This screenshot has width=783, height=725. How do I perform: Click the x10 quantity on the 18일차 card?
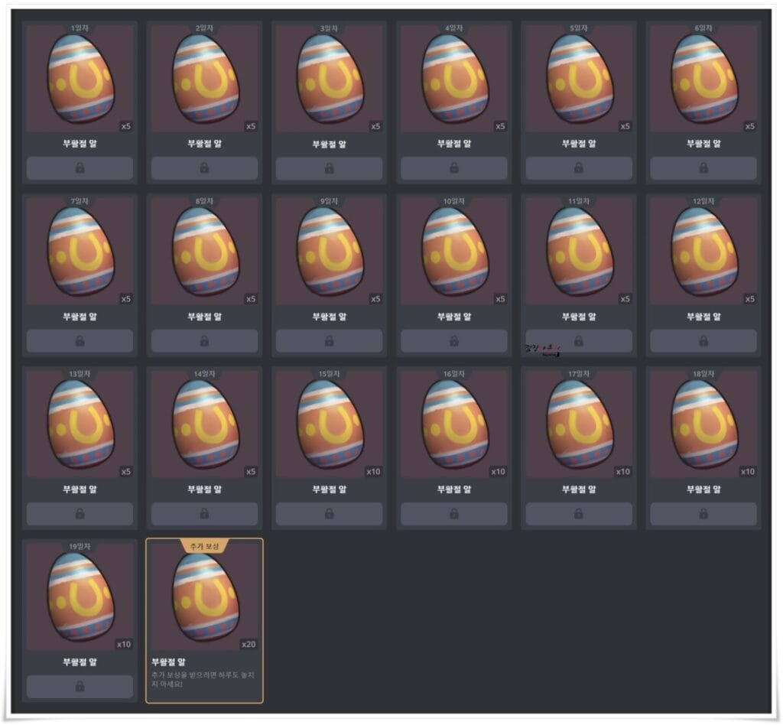coord(748,472)
